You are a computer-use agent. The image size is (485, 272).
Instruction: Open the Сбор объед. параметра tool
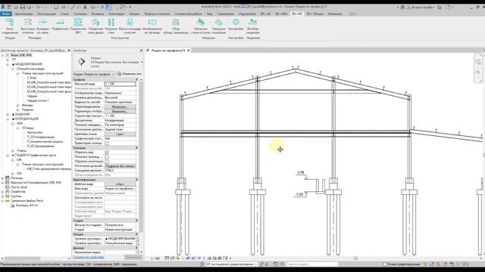click(176, 22)
